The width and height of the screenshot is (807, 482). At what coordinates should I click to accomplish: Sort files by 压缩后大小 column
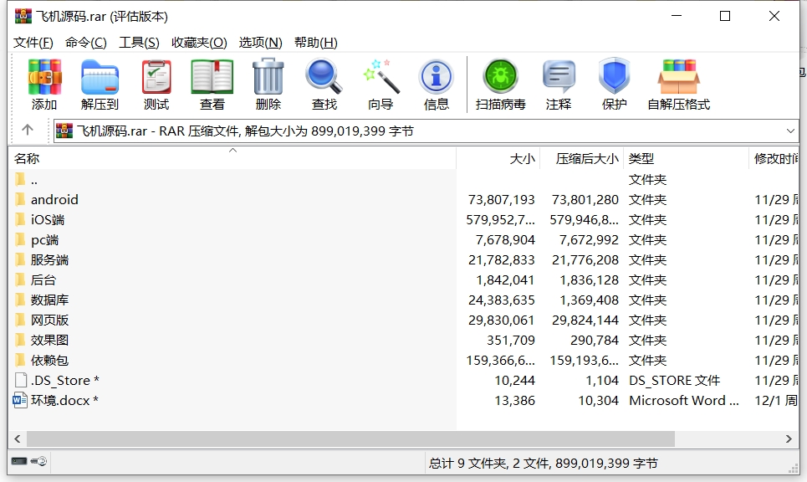click(587, 158)
